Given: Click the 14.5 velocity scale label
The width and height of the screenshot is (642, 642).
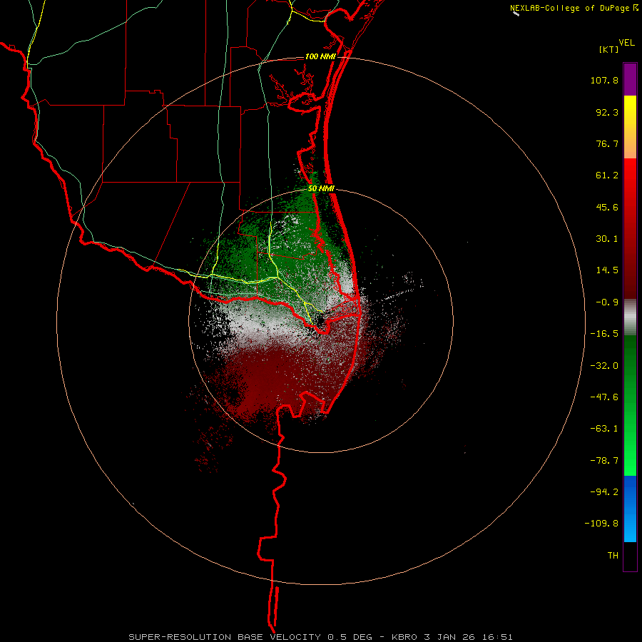Looking at the screenshot, I should tap(607, 270).
